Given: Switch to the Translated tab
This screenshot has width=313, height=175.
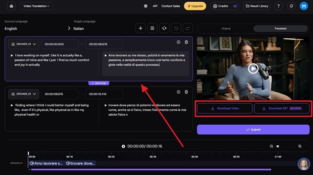Looking at the screenshot, I should point(281,28).
